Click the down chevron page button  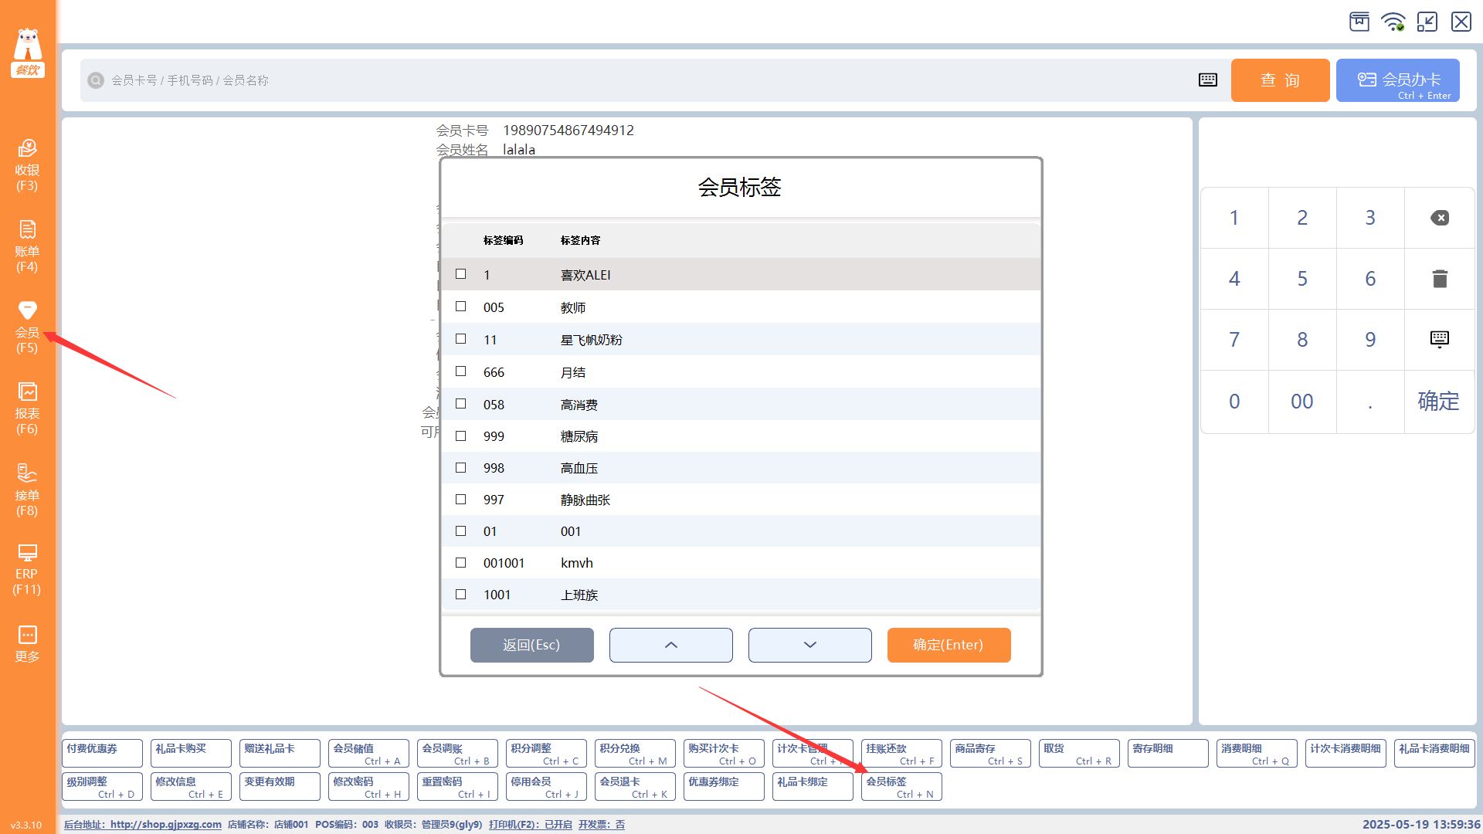click(x=809, y=645)
